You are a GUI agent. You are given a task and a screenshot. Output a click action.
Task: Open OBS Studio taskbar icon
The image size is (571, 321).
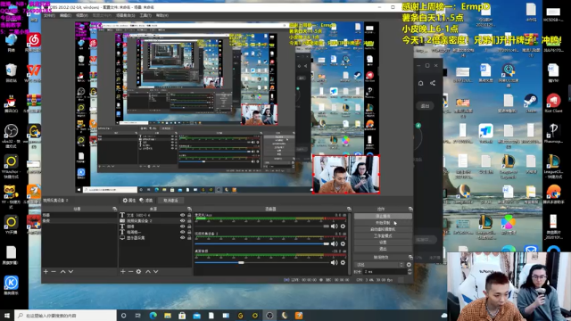269,315
